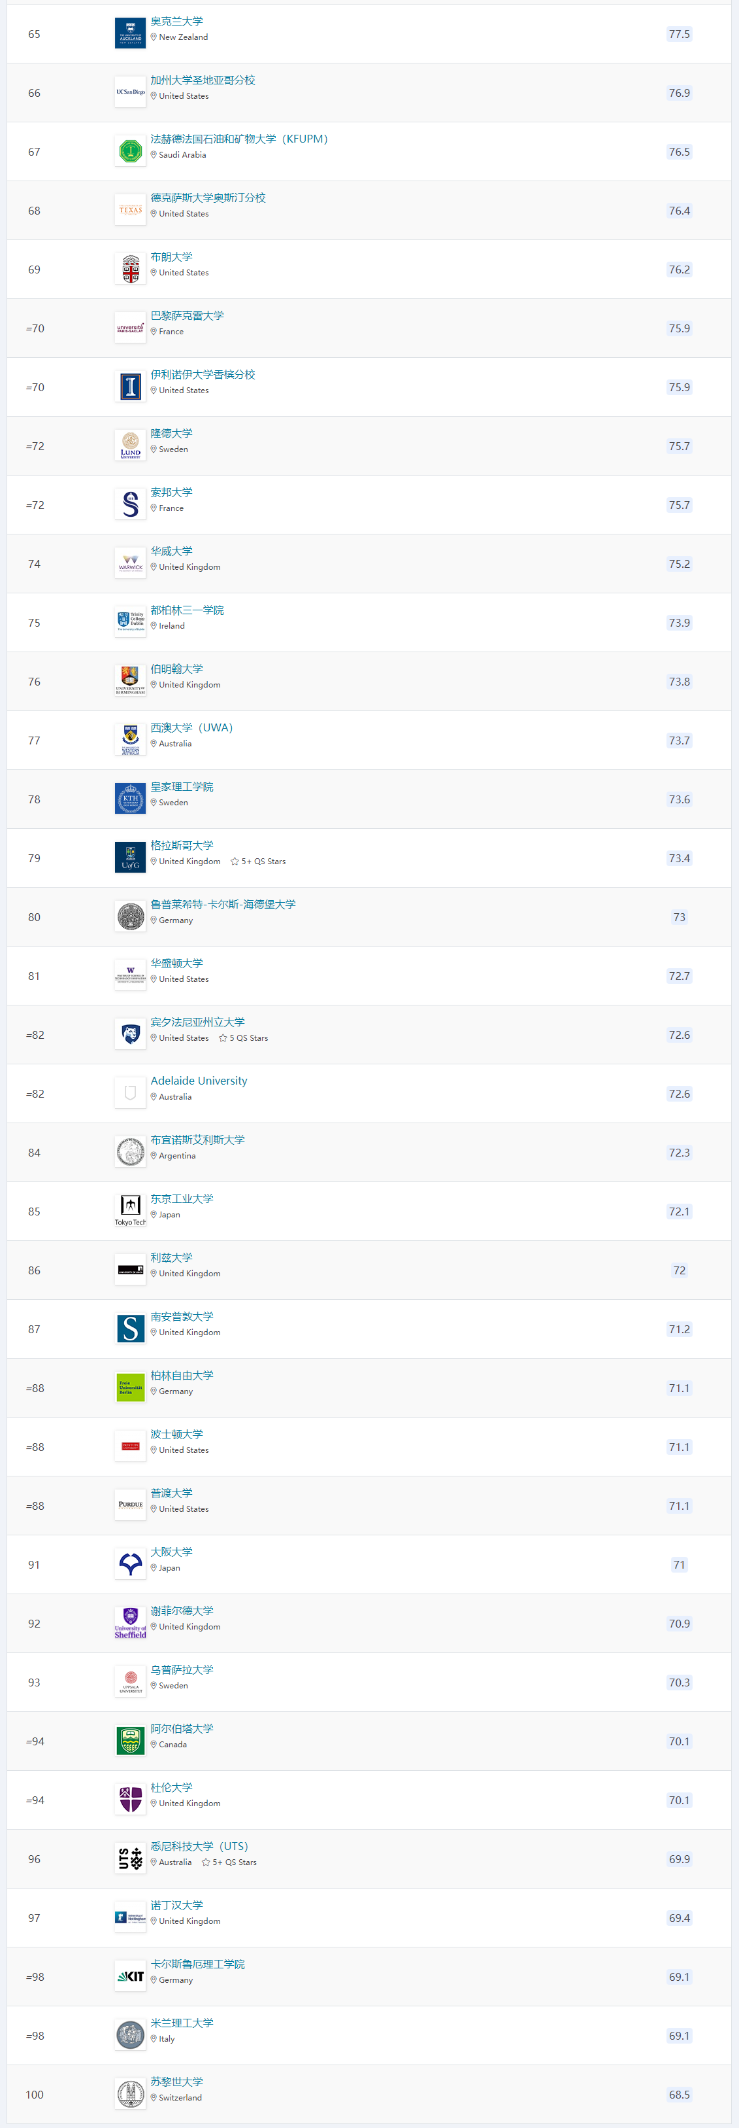
Task: Click the 68.5 score for 苏黎世大学
Action: pos(679,2094)
